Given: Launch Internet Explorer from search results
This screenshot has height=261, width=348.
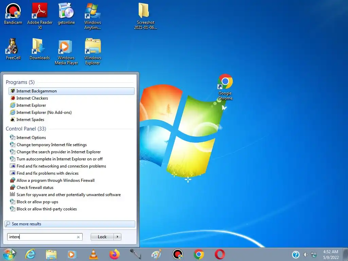Looking at the screenshot, I should (71, 105).
